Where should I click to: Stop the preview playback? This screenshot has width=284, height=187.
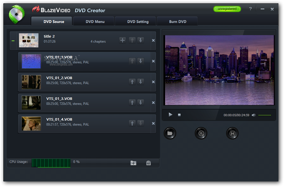179,115
